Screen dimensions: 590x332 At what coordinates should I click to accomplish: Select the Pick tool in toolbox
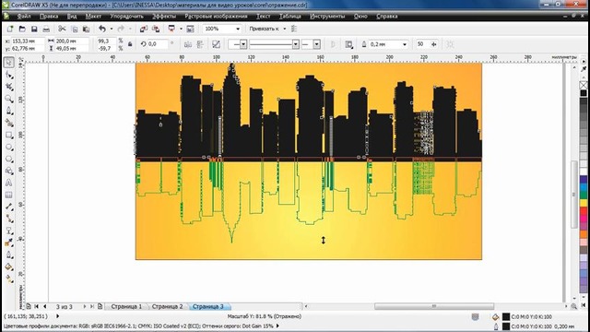[x=9, y=63]
